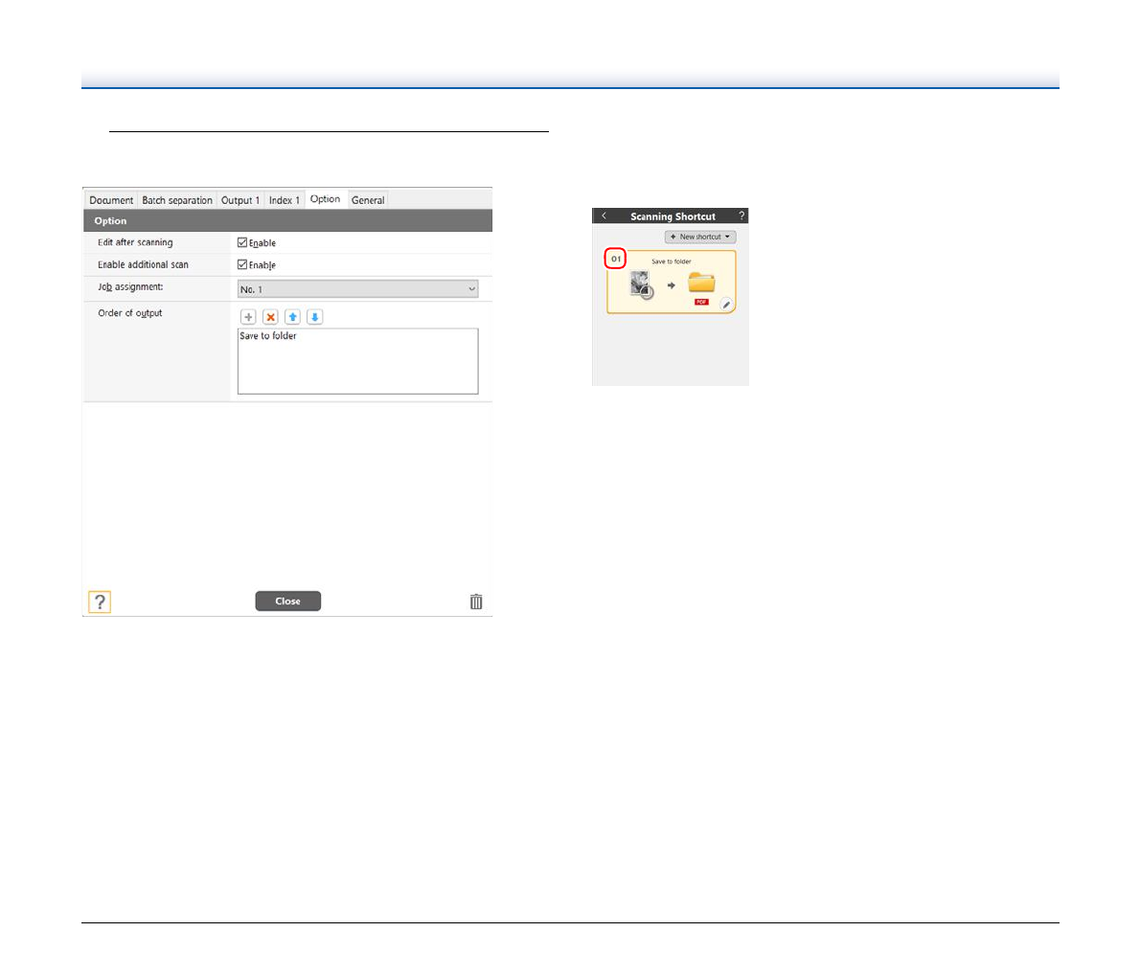Open the Batch separation tab
Viewport: 1140px width, 977px height.
177,200
